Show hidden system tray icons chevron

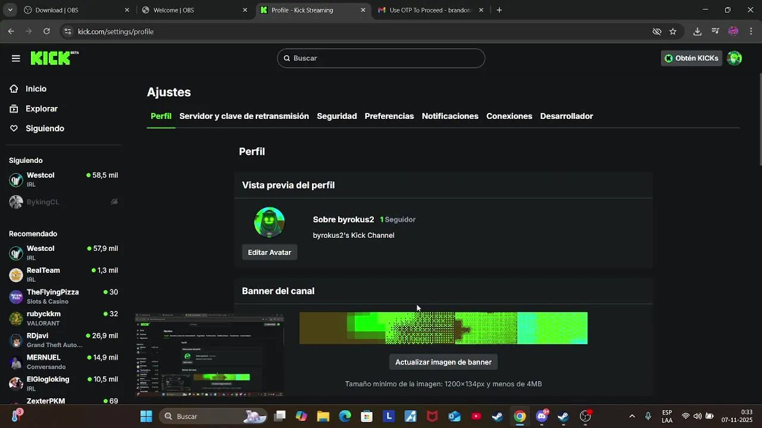(632, 416)
